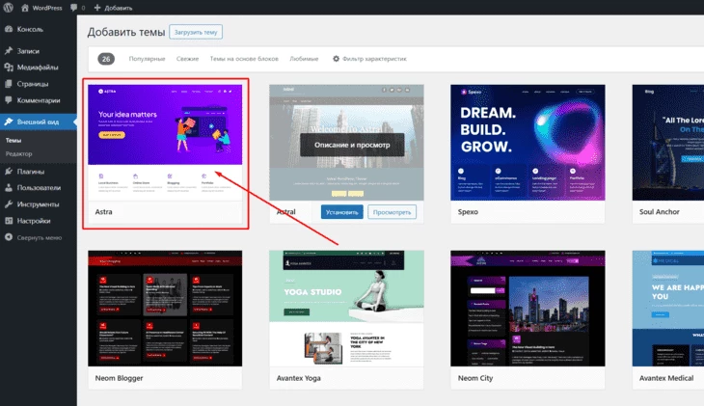This screenshot has height=406, width=704.
Task: Preview Astral theme with Просмотреть
Action: click(x=392, y=212)
